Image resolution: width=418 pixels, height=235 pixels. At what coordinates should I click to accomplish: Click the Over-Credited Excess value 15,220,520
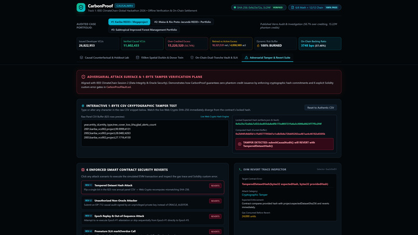click(176, 46)
